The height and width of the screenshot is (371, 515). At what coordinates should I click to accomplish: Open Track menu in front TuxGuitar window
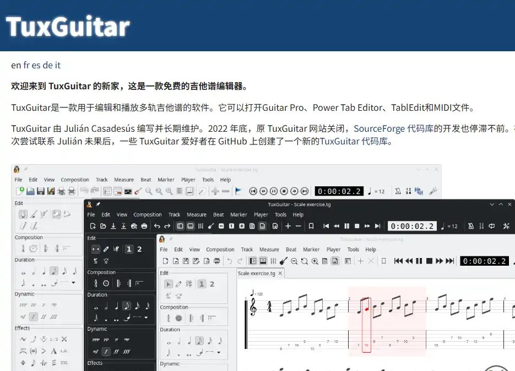[x=247, y=249]
